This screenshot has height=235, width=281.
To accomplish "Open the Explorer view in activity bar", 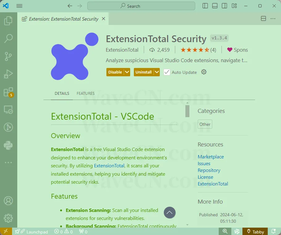I will 8,21.
